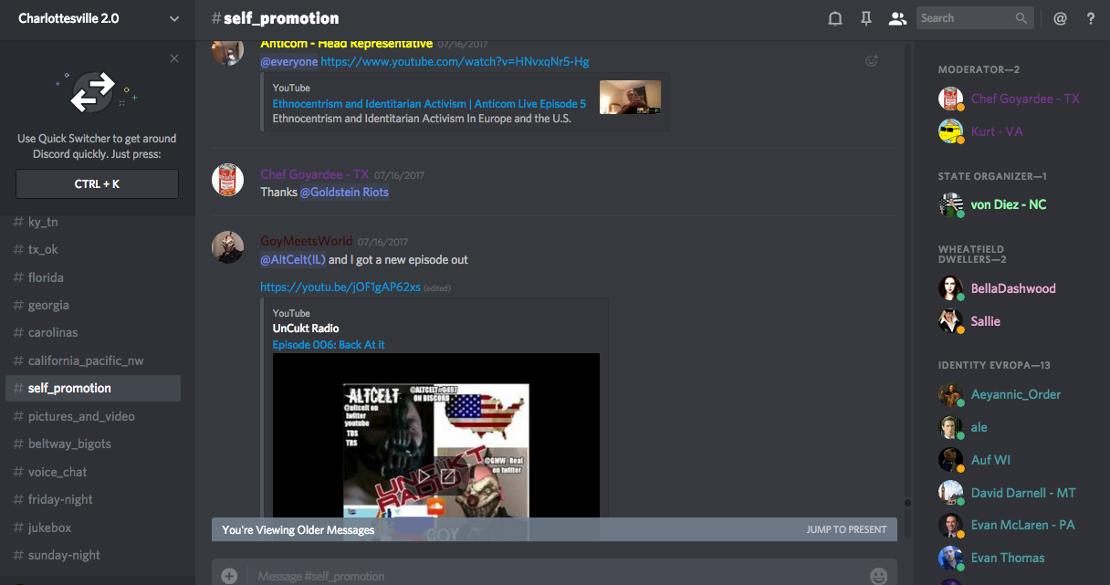Click the Jump To Present button
The image size is (1110, 585).
coord(846,529)
